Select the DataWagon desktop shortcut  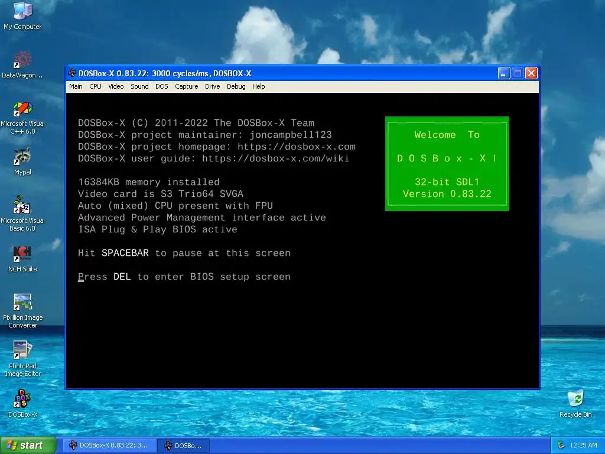pyautogui.click(x=22, y=64)
